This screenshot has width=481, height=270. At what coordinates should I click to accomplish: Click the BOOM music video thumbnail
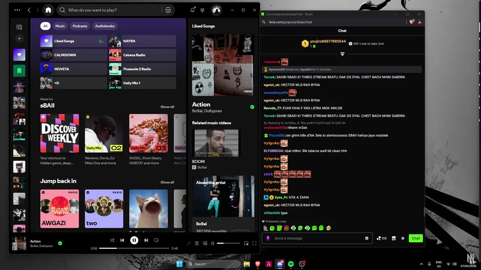[x=216, y=143]
